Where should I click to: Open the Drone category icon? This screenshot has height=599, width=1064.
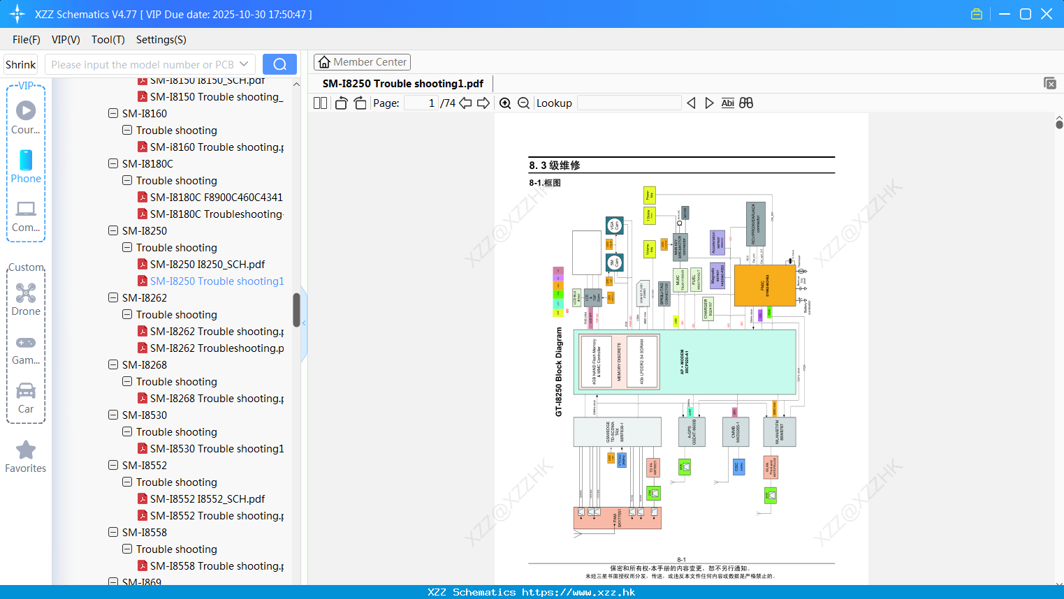click(x=26, y=299)
